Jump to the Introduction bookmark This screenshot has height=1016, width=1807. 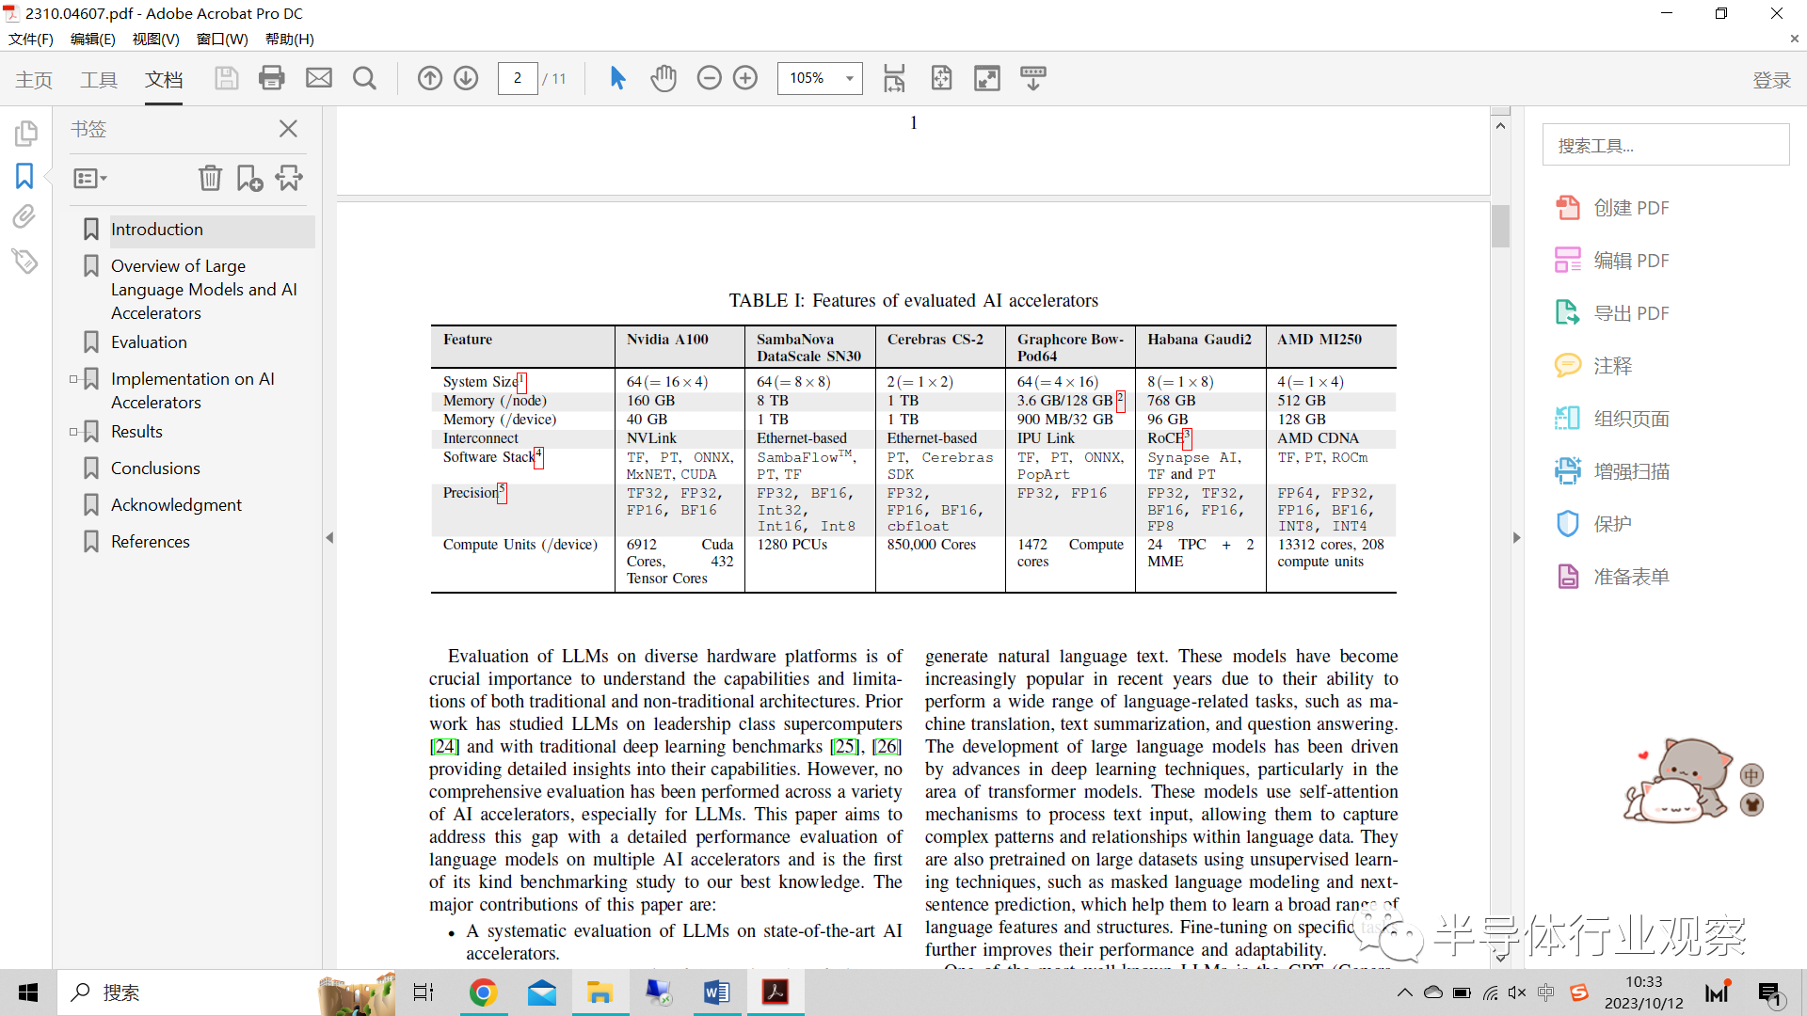pyautogui.click(x=157, y=230)
